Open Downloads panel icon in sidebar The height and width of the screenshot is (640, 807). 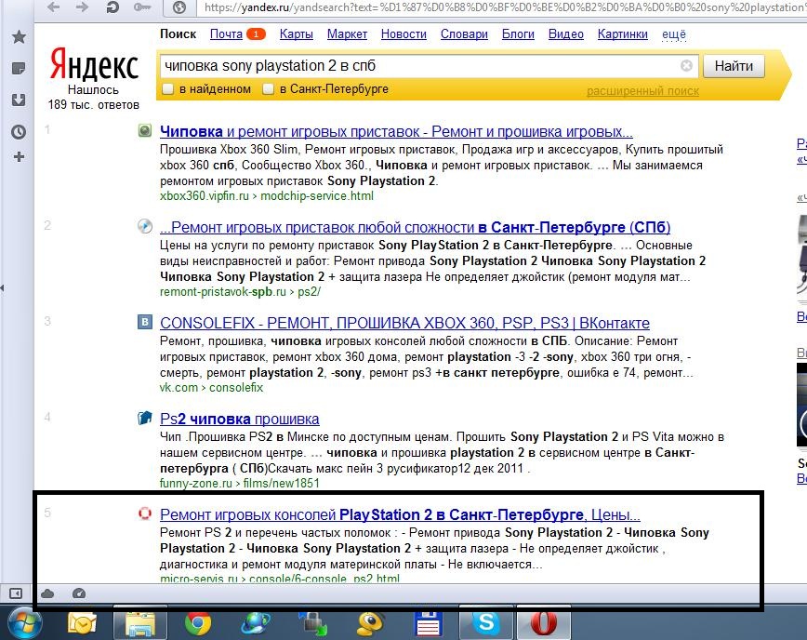pos(19,100)
